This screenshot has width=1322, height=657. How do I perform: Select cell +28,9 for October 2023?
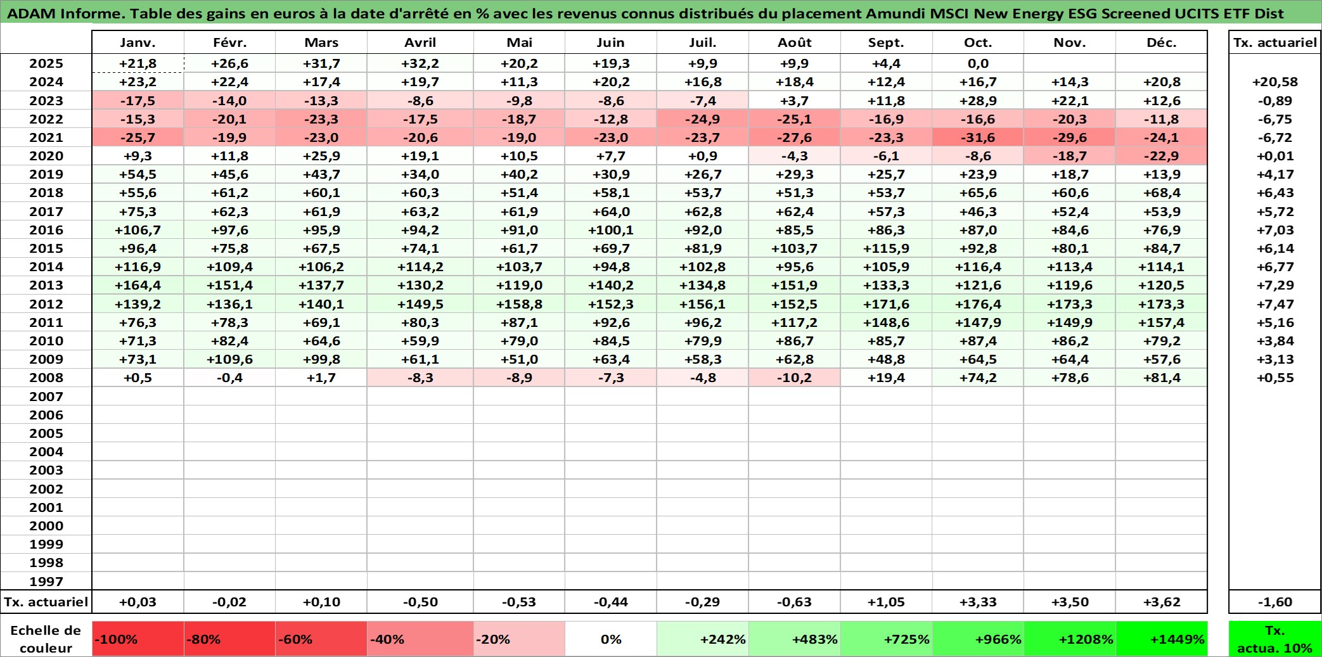pyautogui.click(x=978, y=101)
